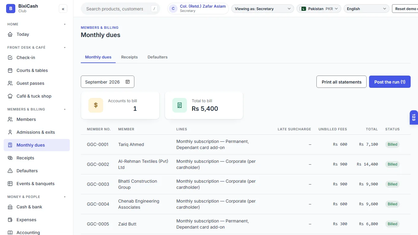Click the Accounting book icon

pyautogui.click(x=10, y=233)
